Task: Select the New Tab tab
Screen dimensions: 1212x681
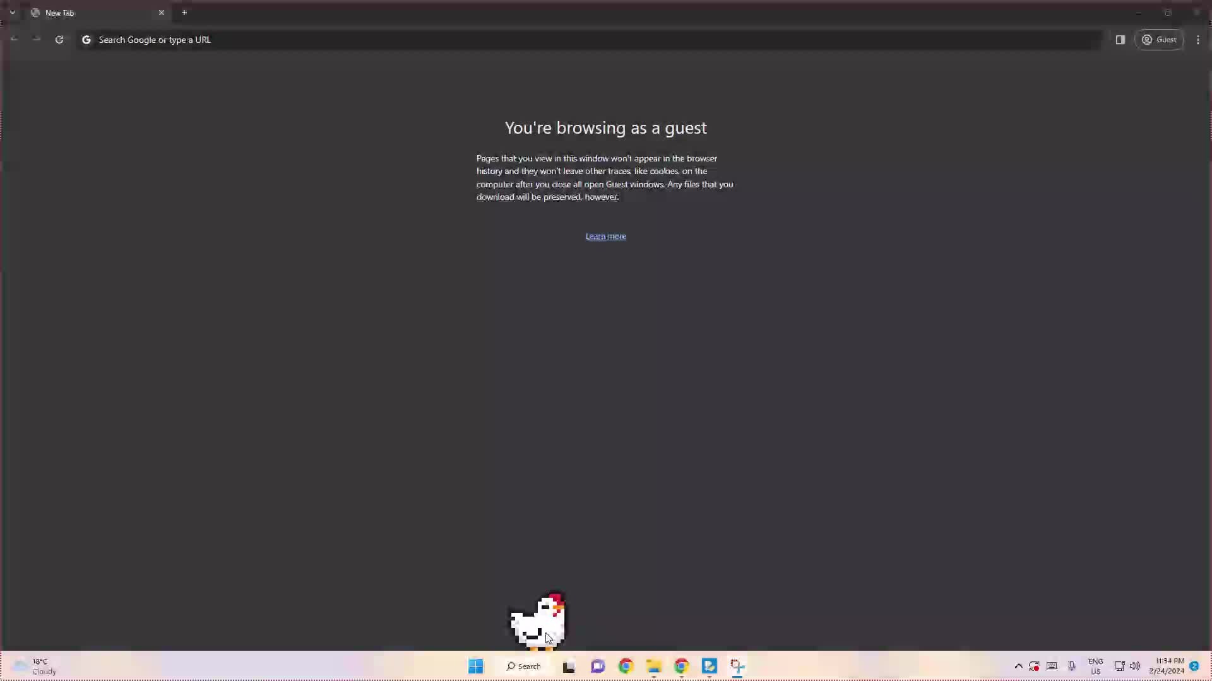Action: click(x=88, y=13)
